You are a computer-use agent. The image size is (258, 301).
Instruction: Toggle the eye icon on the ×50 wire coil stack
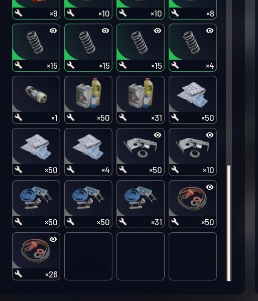tap(210, 187)
